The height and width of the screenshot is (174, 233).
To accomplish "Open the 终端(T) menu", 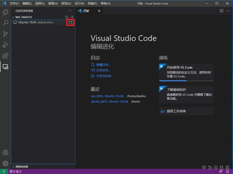I will (x=92, y=3).
